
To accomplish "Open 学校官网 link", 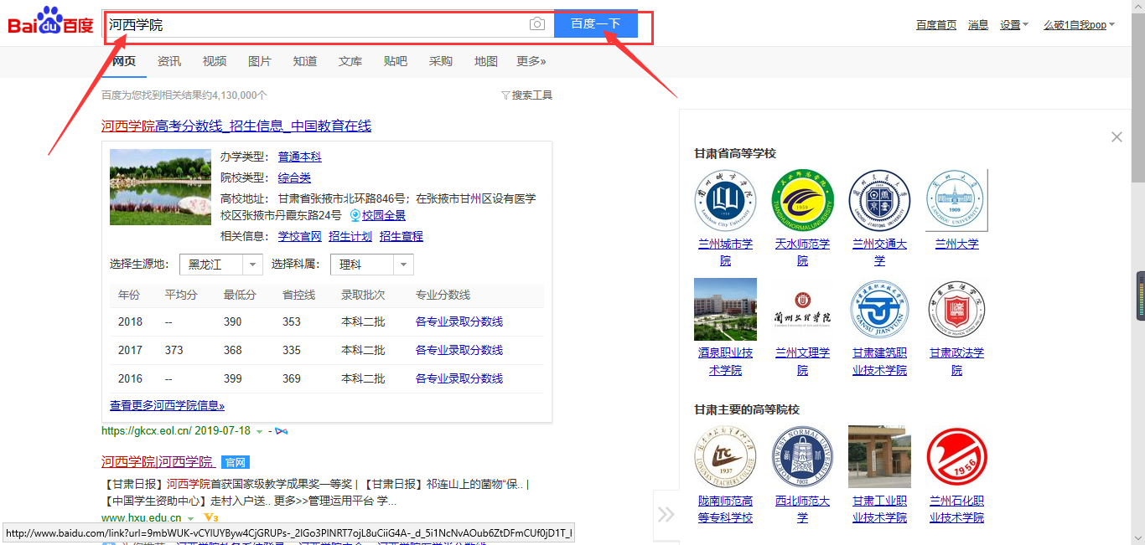I will click(300, 237).
